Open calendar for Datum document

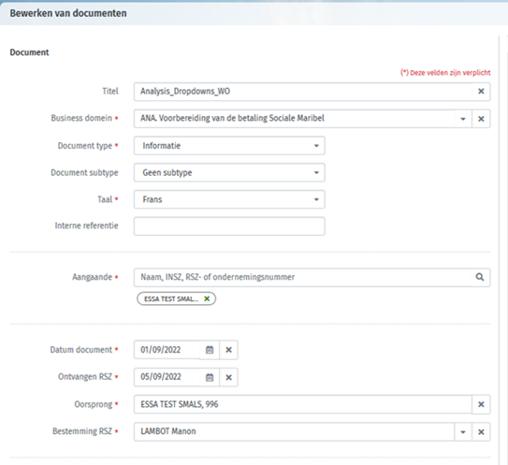click(210, 350)
